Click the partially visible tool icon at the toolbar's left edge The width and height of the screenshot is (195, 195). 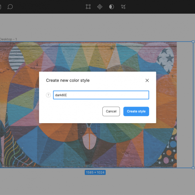click(1, 6)
